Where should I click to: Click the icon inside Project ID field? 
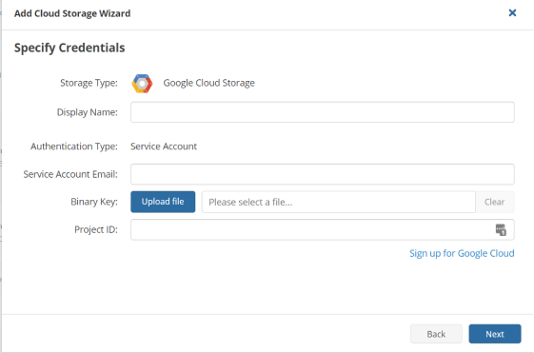[x=501, y=229]
